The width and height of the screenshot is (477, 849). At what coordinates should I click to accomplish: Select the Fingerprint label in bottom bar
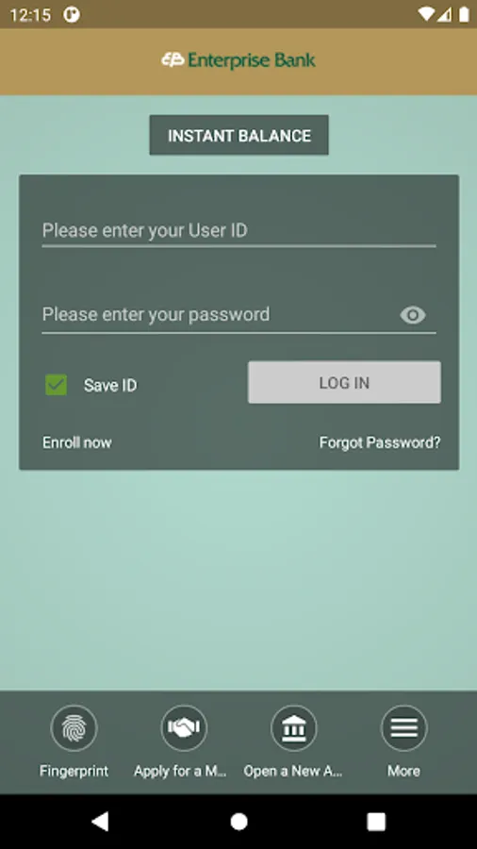[74, 771]
